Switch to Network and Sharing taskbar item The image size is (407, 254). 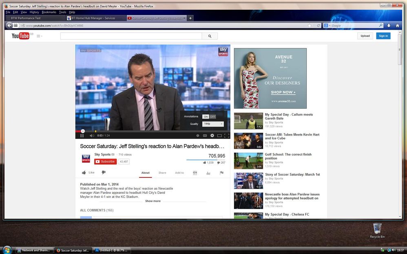[x=34, y=250]
